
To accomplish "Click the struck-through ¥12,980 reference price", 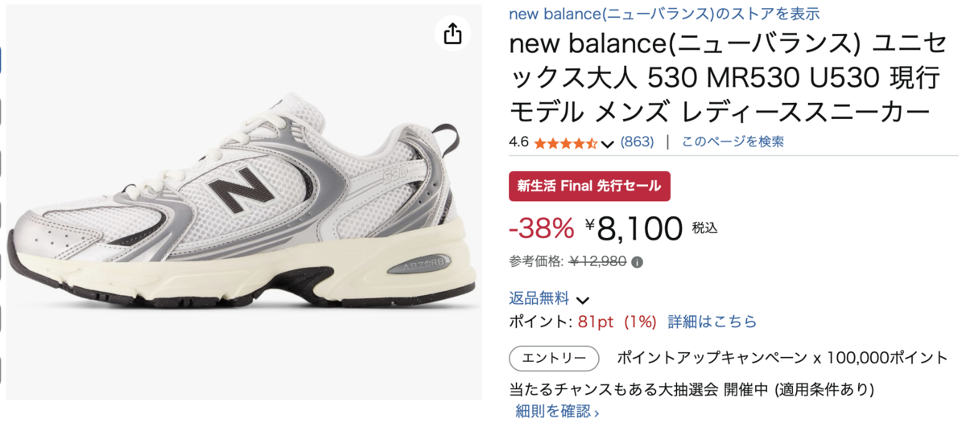I will tap(597, 261).
